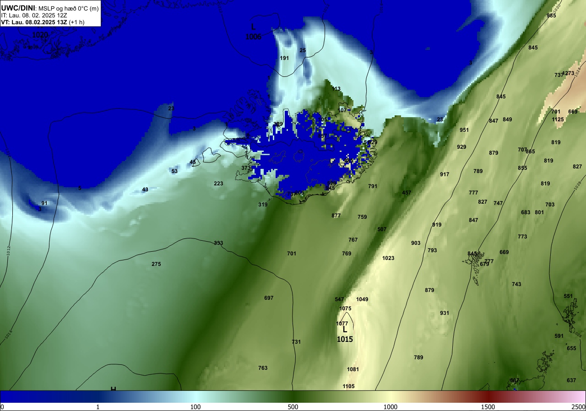Click the 1023 height value
Image resolution: width=586 pixels, height=411 pixels.
coord(388,258)
